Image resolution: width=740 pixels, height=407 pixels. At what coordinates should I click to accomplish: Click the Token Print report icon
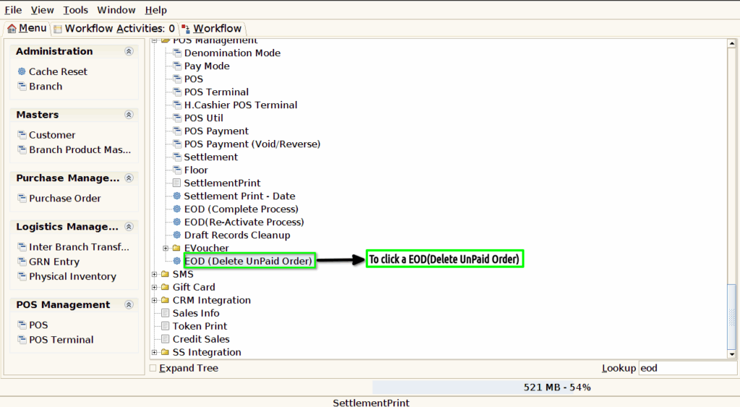[x=165, y=326]
